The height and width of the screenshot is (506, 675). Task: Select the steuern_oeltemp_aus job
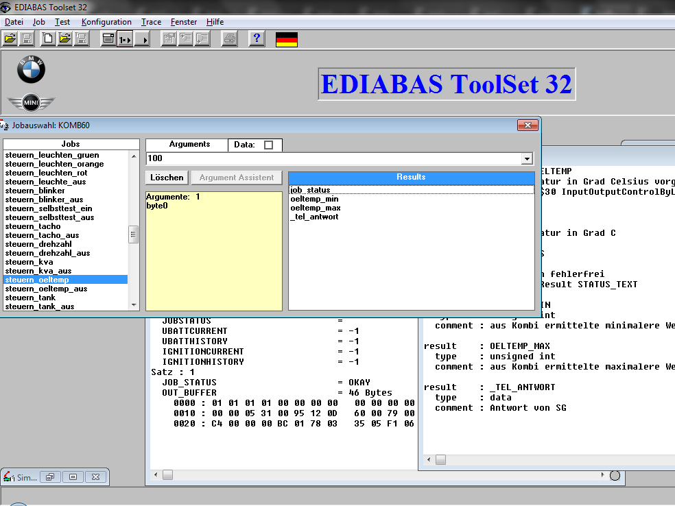65,289
